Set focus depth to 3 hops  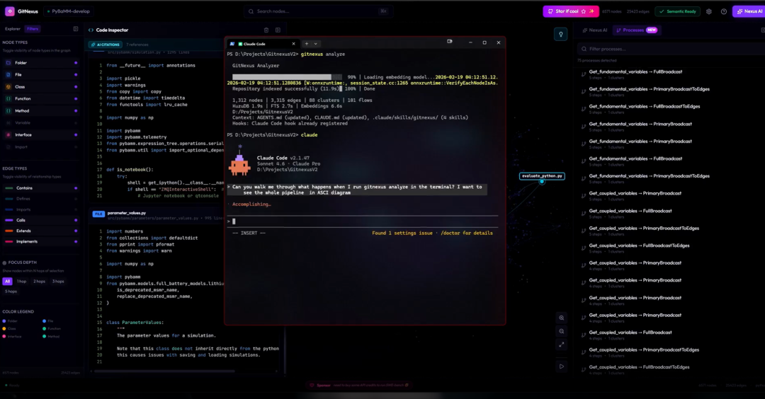click(x=58, y=282)
